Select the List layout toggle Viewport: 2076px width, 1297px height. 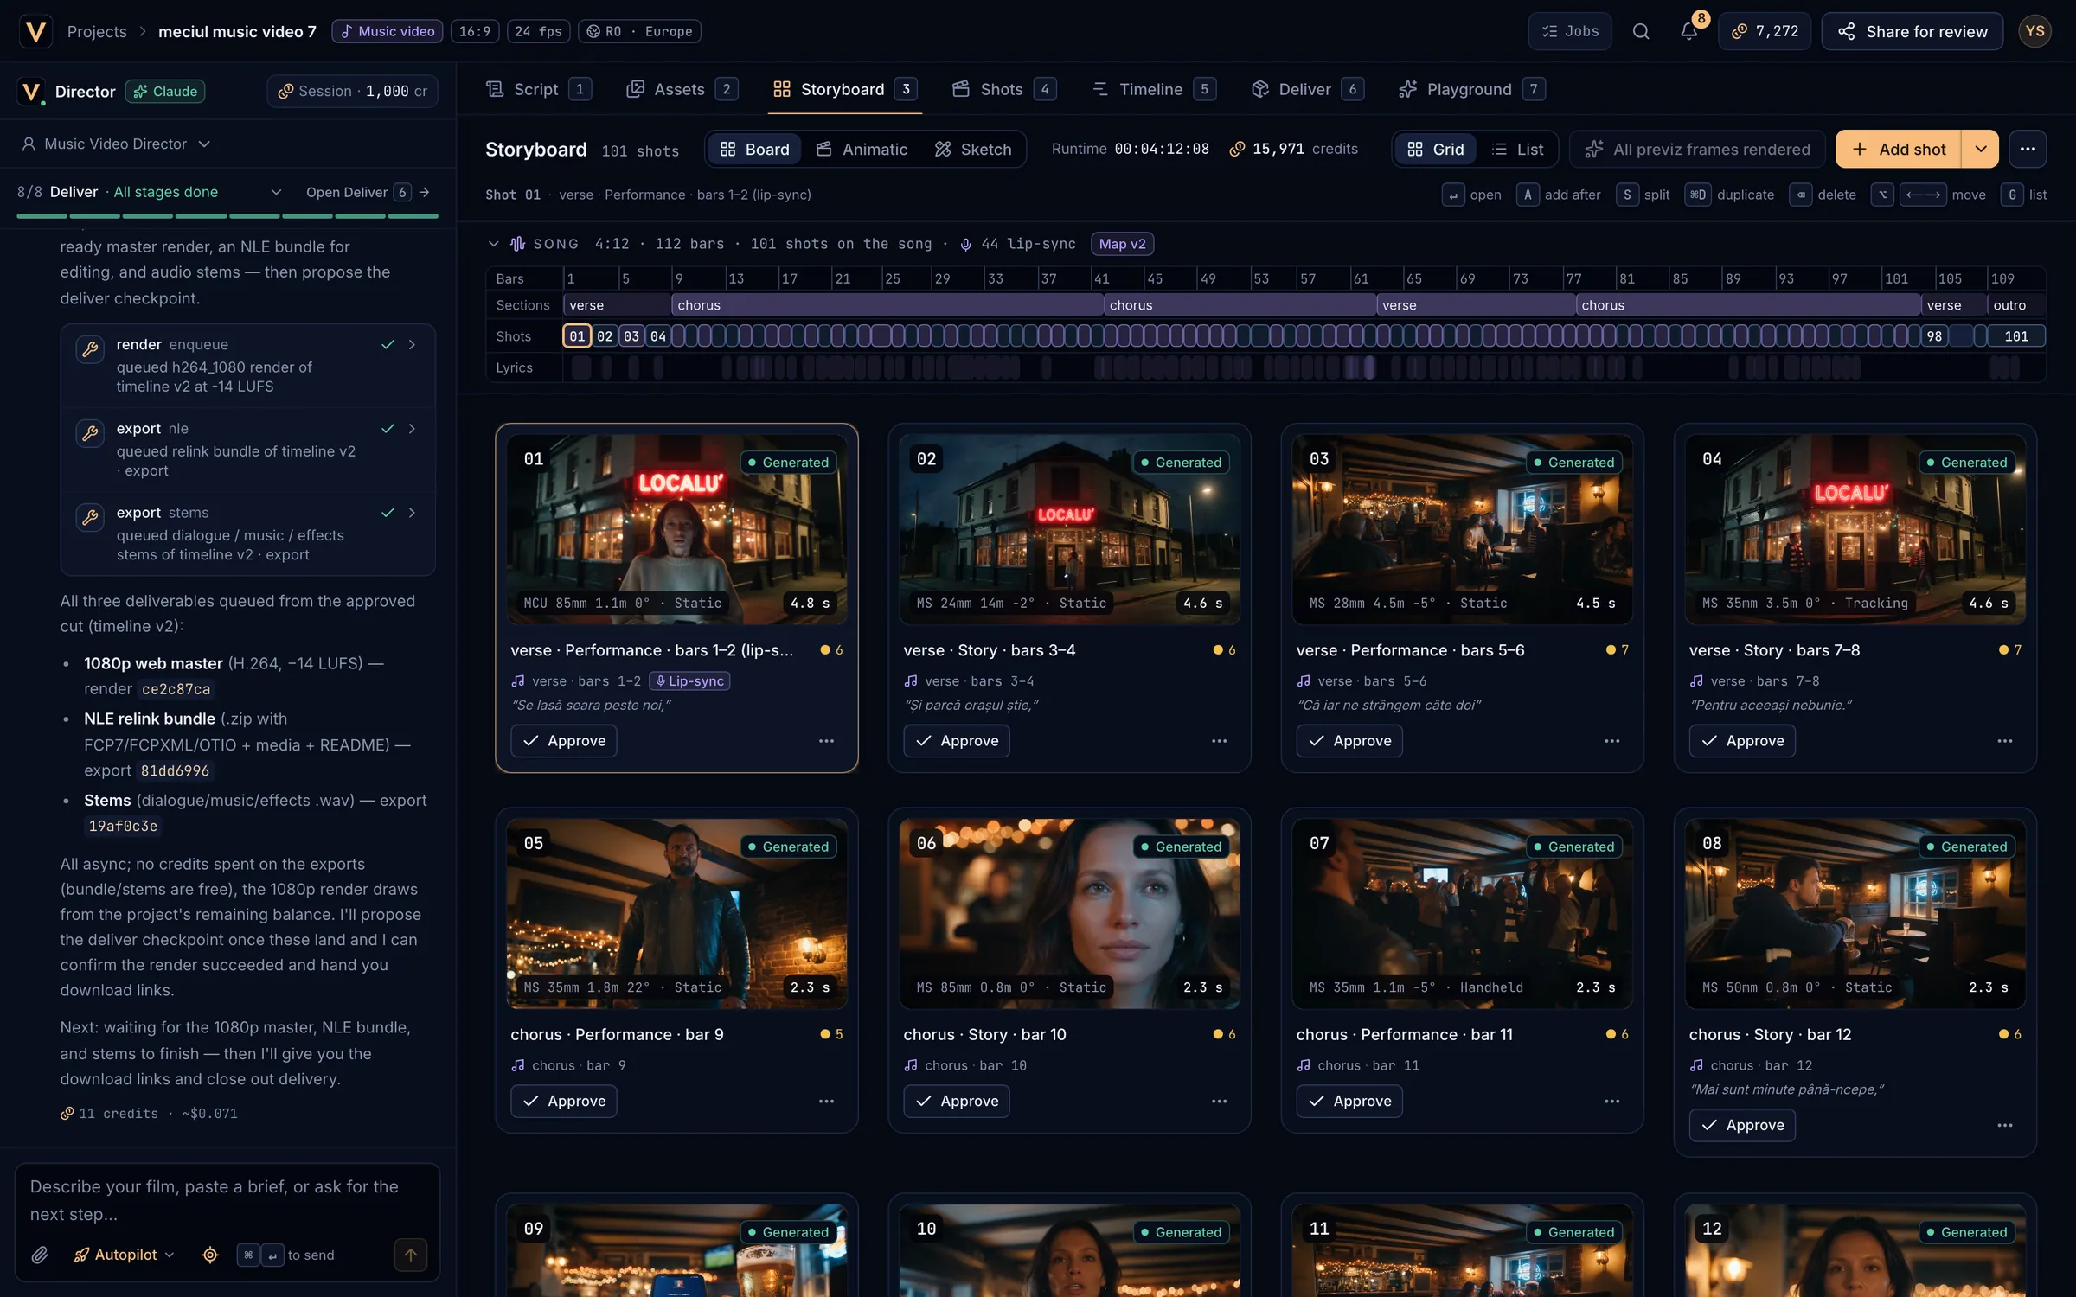pyautogui.click(x=1517, y=149)
